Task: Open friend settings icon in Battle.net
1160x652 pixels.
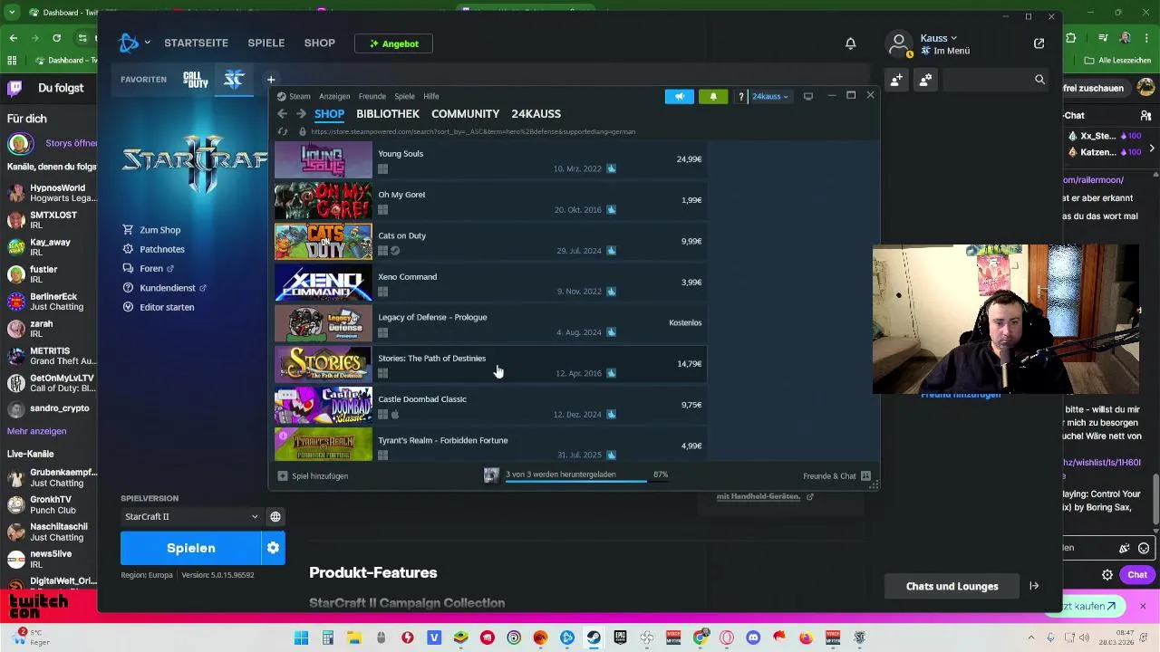Action: pos(925,80)
